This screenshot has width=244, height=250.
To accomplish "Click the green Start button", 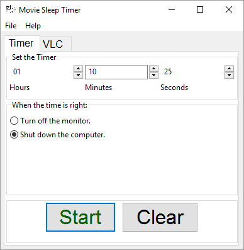I will (x=80, y=217).
